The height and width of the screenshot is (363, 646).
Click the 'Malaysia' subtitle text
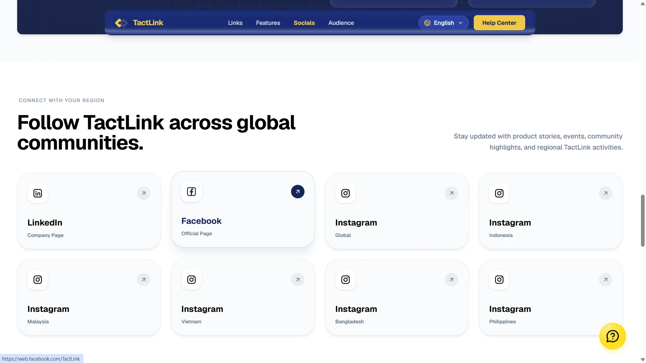38,322
